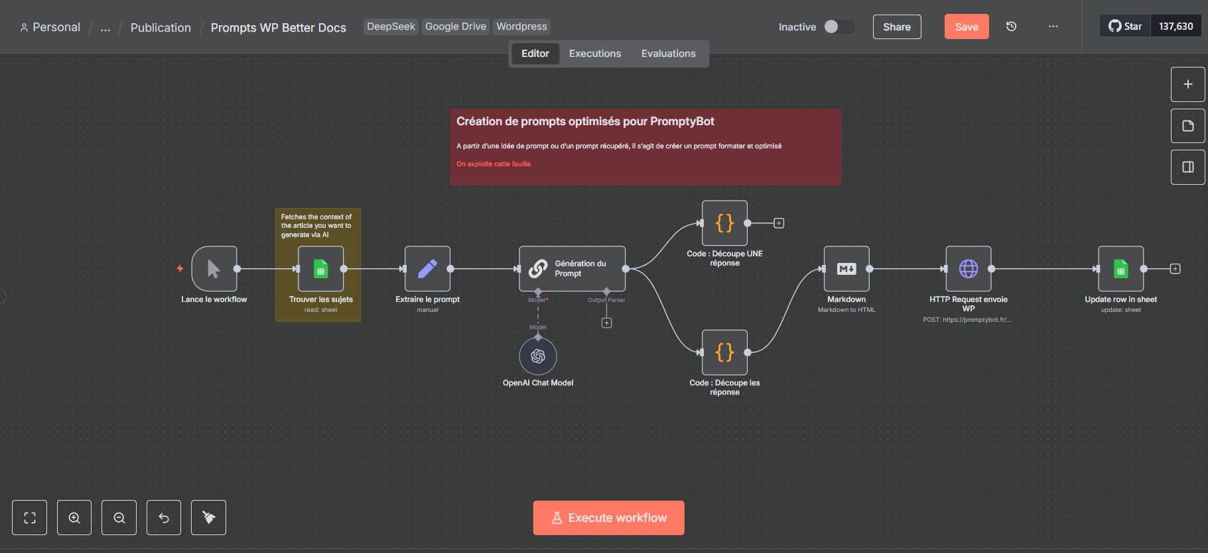The height and width of the screenshot is (553, 1208).
Task: Open the Update row in sheet node
Action: click(1120, 269)
